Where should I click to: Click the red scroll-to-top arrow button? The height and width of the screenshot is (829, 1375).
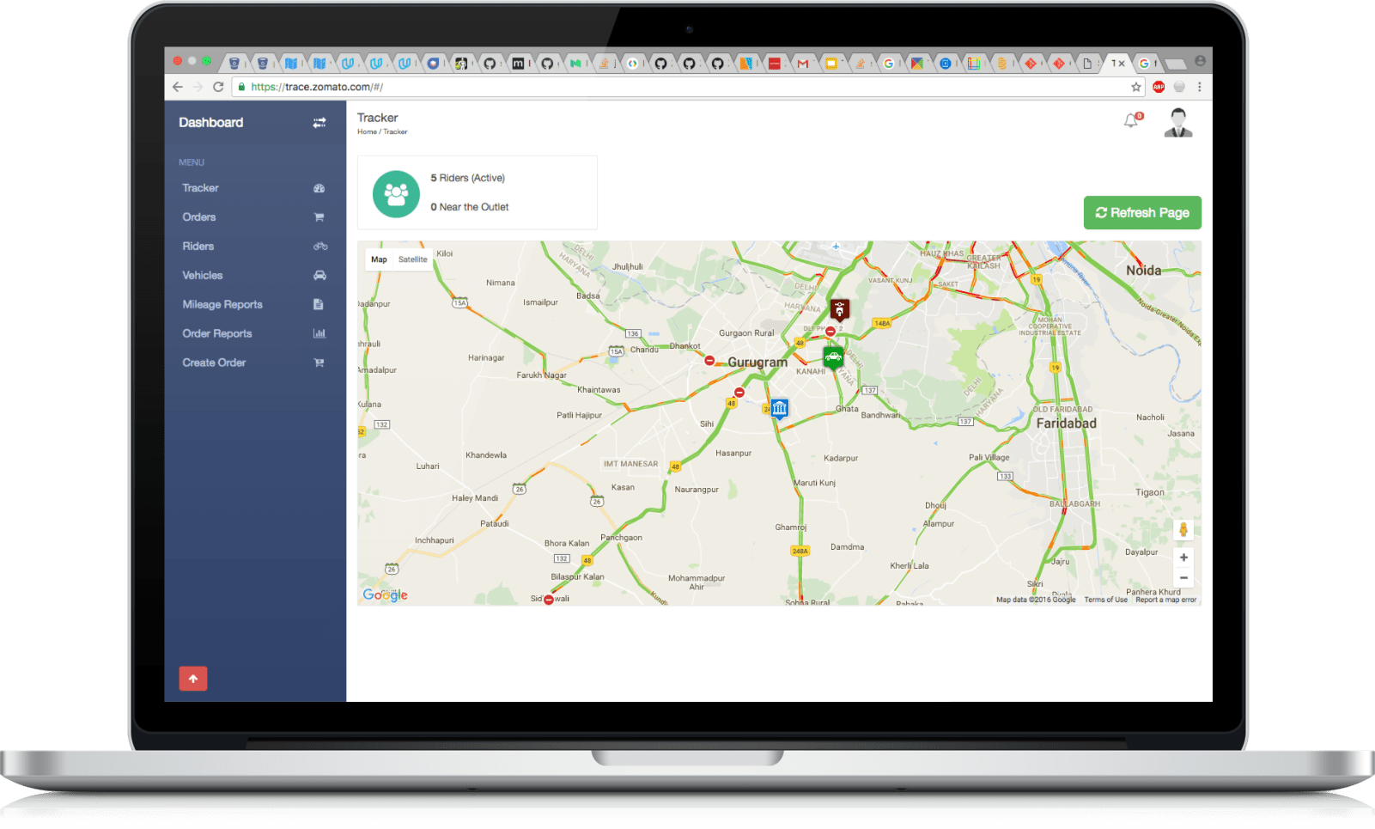click(x=193, y=679)
